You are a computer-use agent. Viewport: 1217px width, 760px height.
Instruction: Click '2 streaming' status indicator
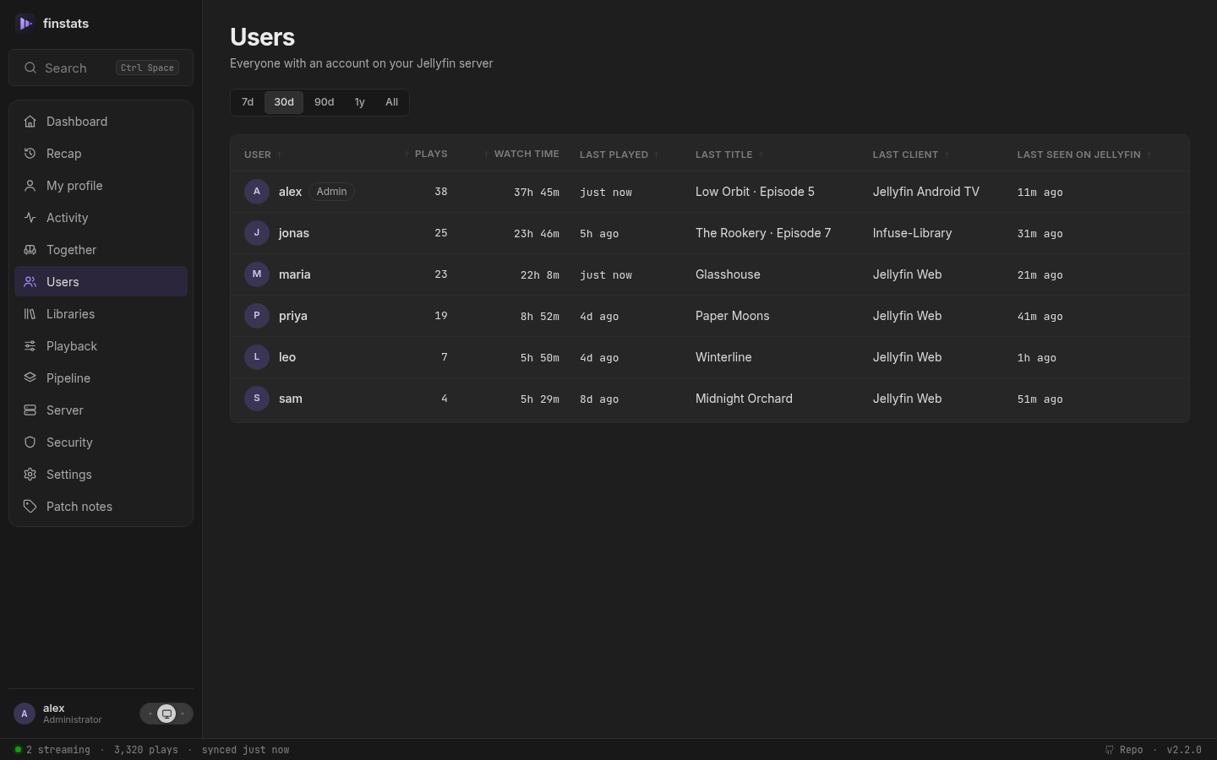click(52, 750)
